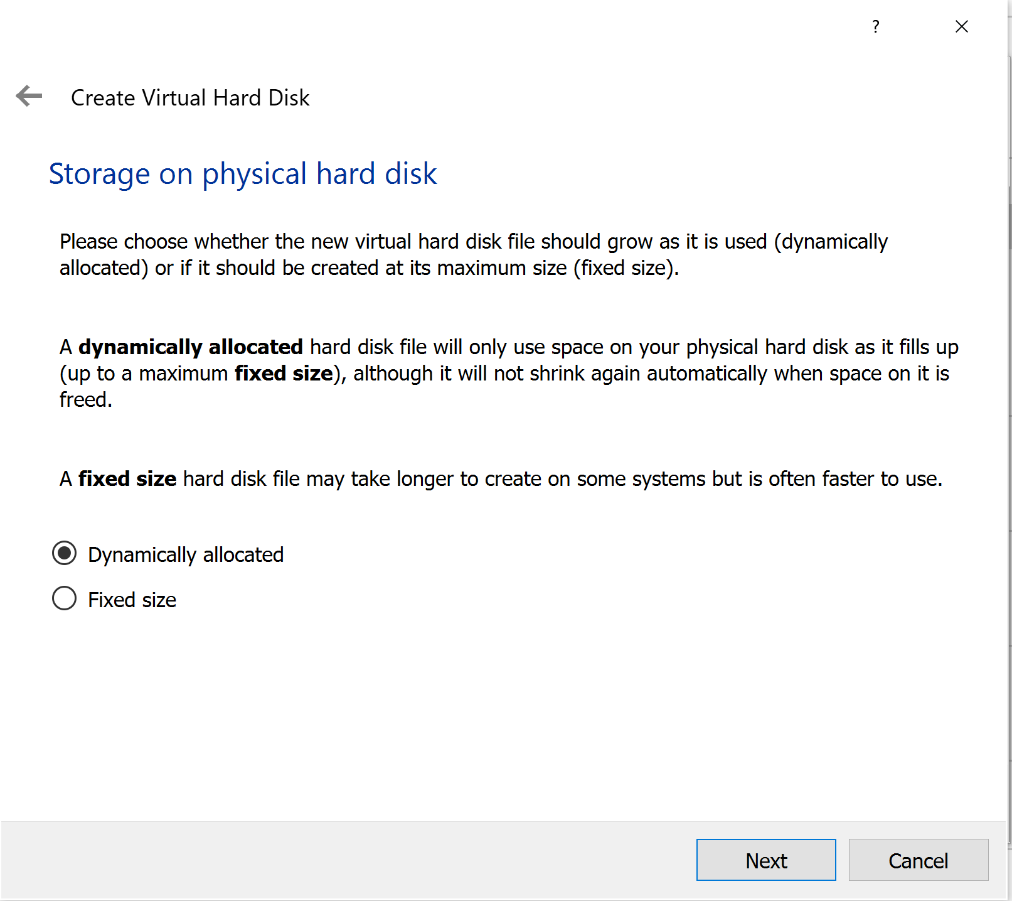Select the Dynamically allocated radio button
The image size is (1012, 901).
pos(64,554)
